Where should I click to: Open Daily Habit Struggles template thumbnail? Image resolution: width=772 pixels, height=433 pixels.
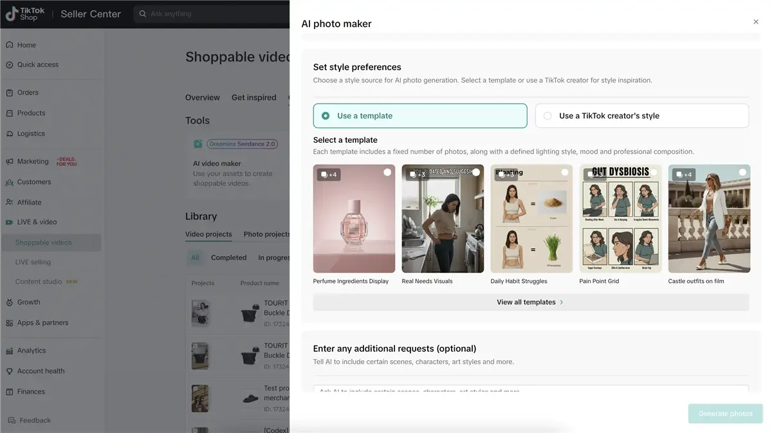pos(532,219)
